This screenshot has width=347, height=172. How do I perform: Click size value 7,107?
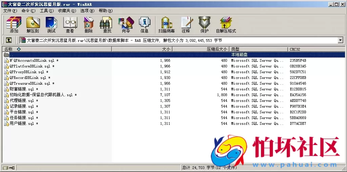165,95
